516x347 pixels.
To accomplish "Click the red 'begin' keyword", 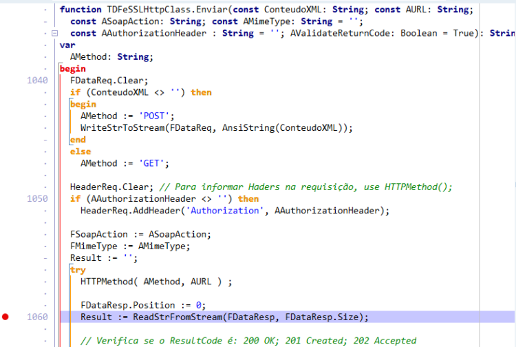I will (x=73, y=68).
